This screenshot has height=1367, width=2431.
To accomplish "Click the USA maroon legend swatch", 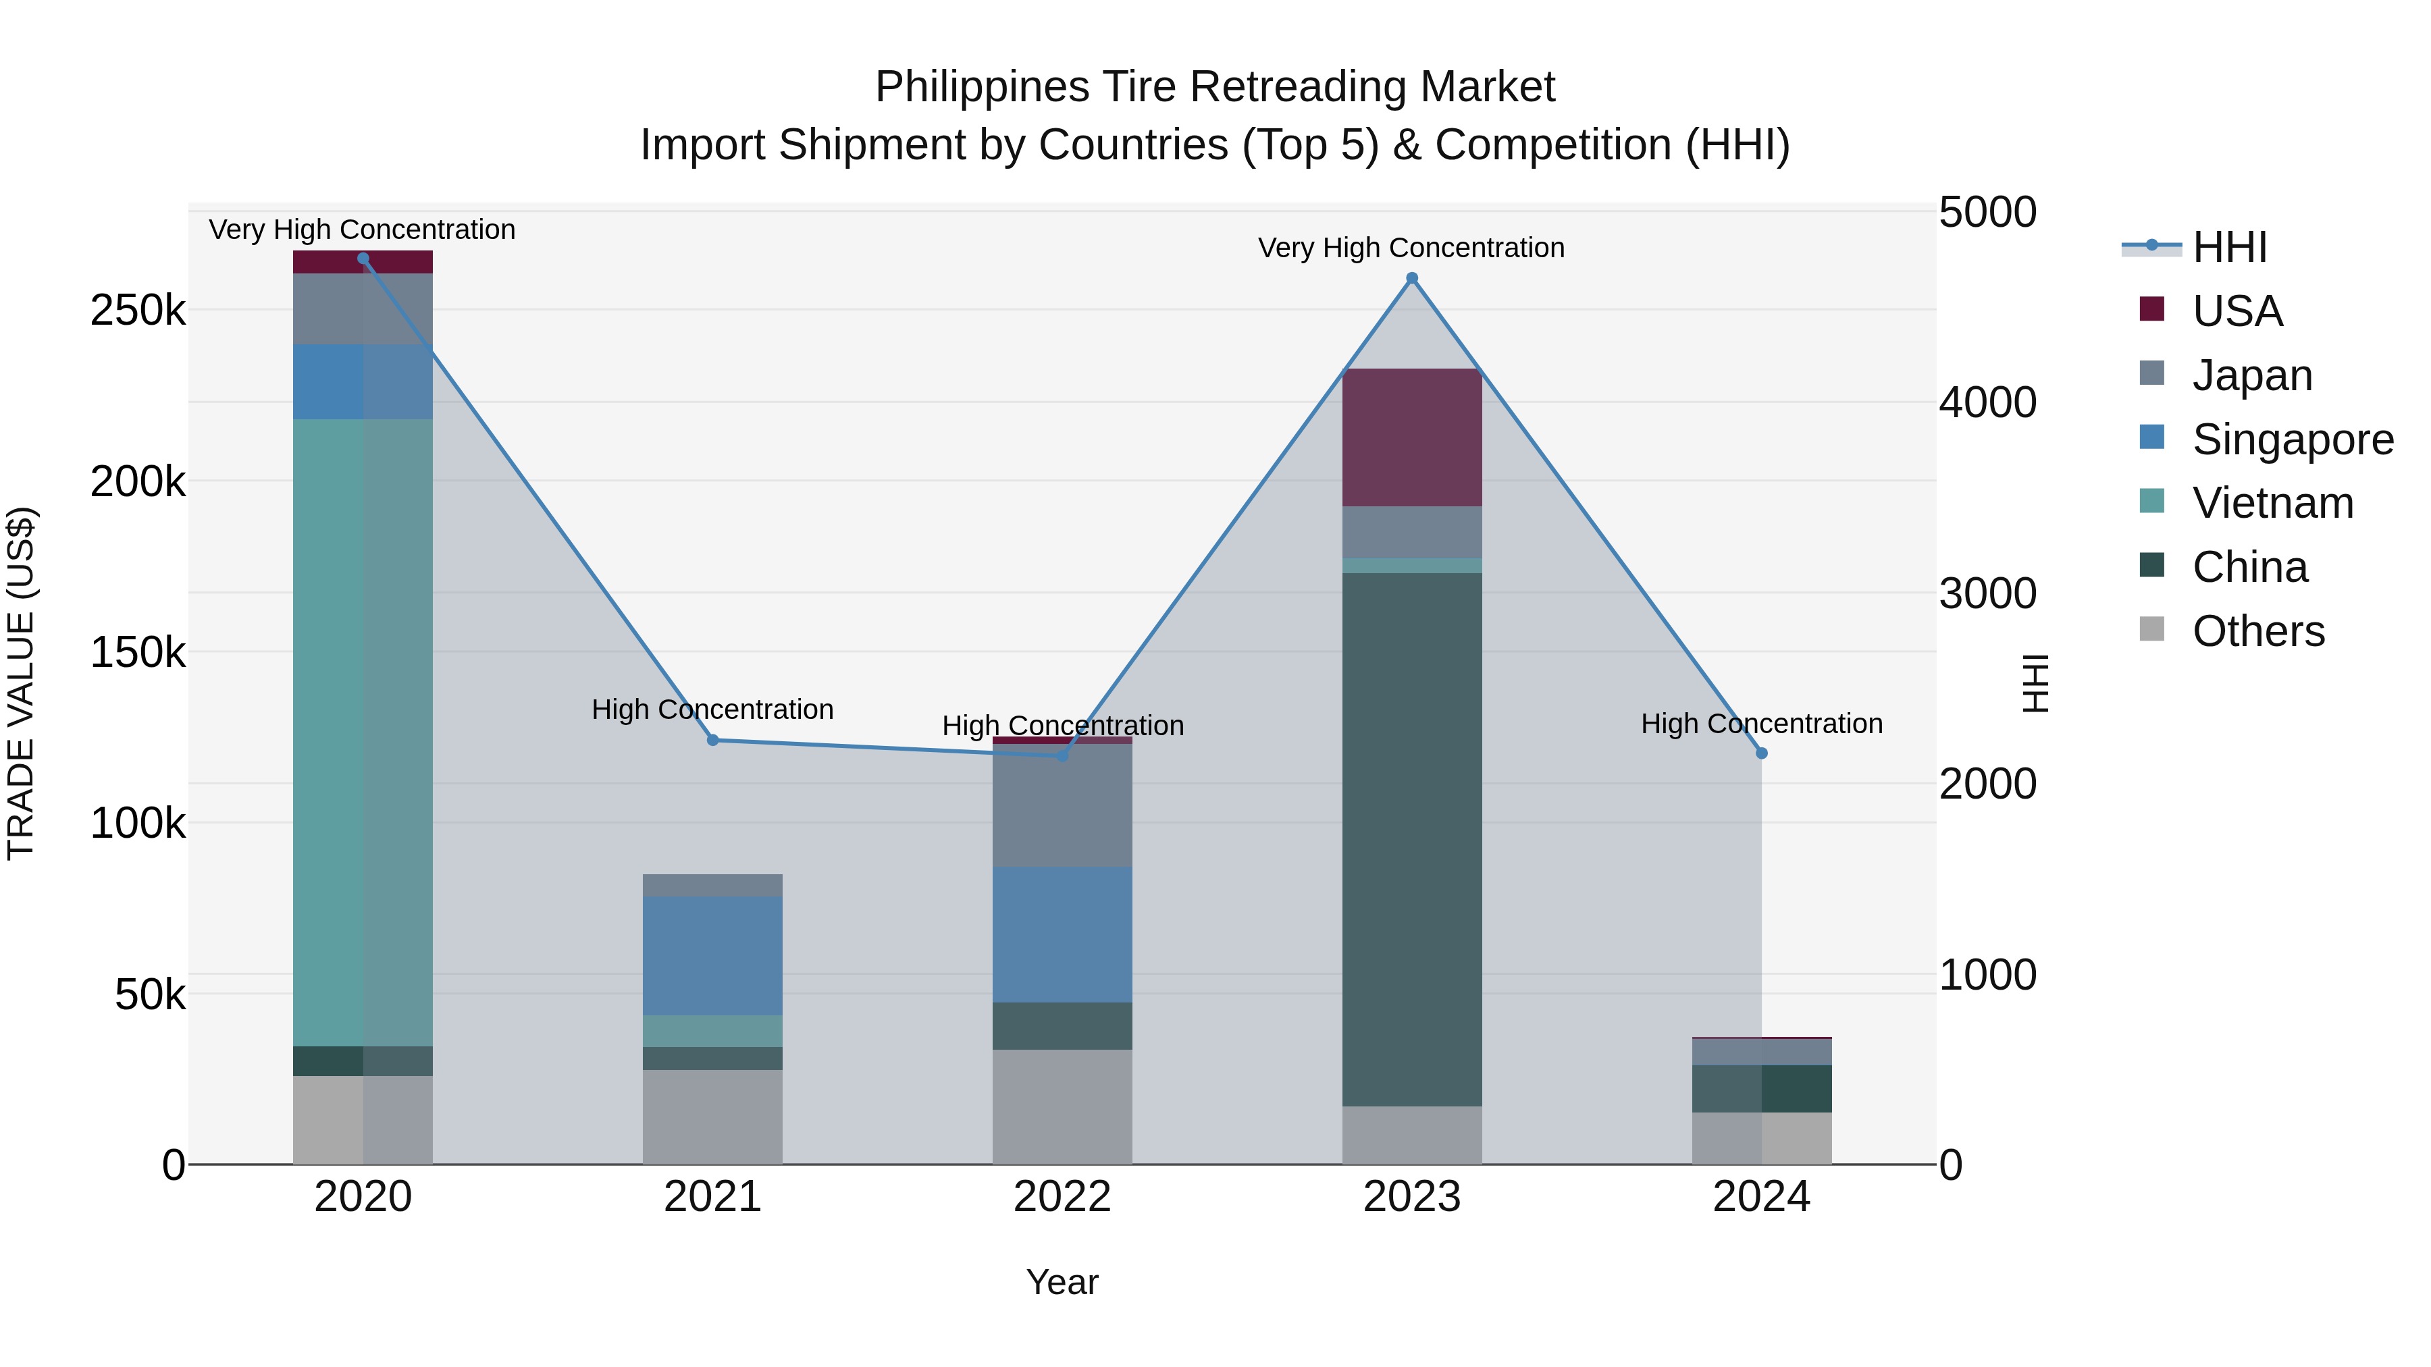I will coord(2151,309).
